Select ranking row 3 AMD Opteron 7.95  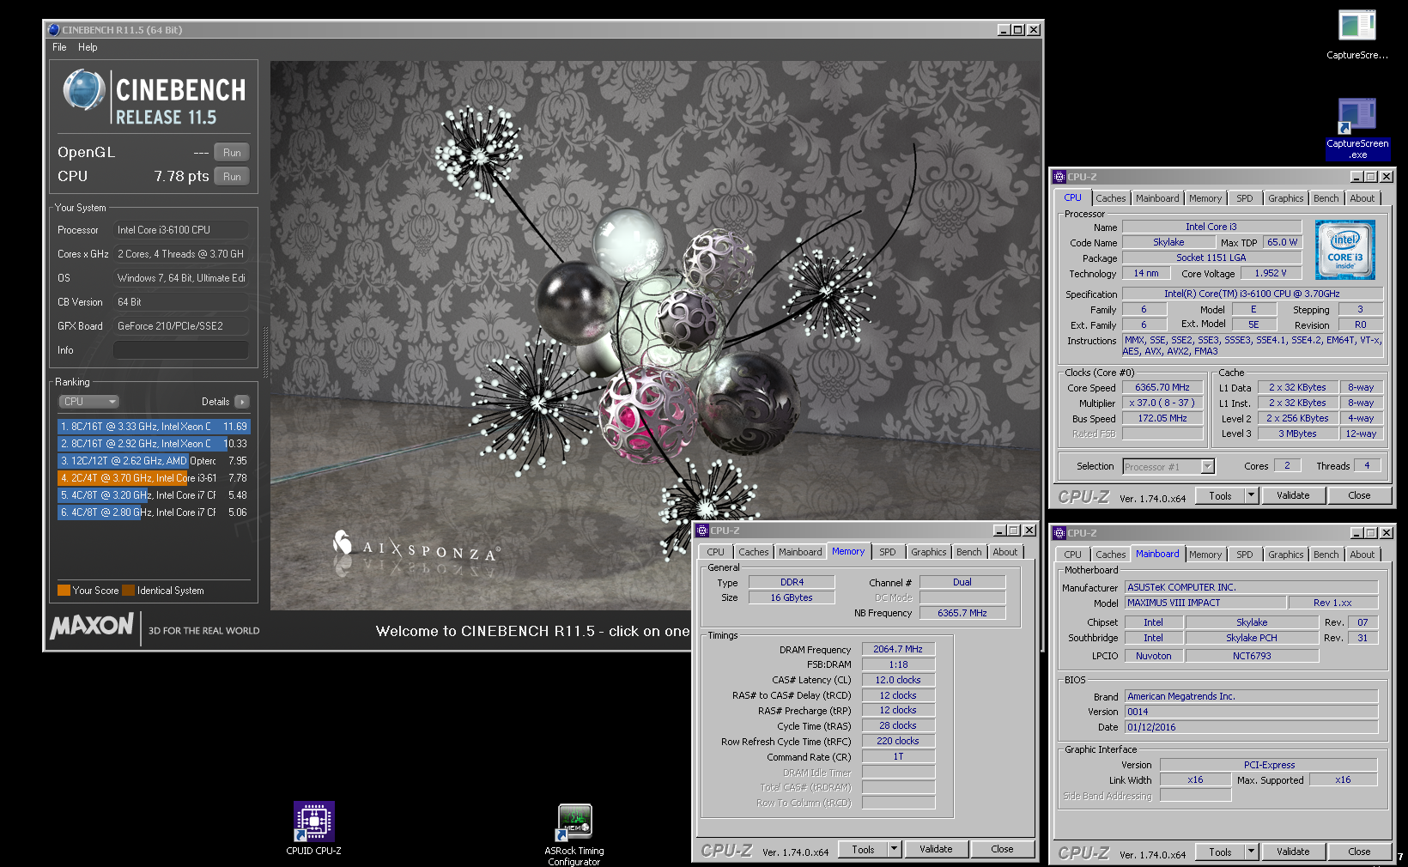click(x=154, y=461)
